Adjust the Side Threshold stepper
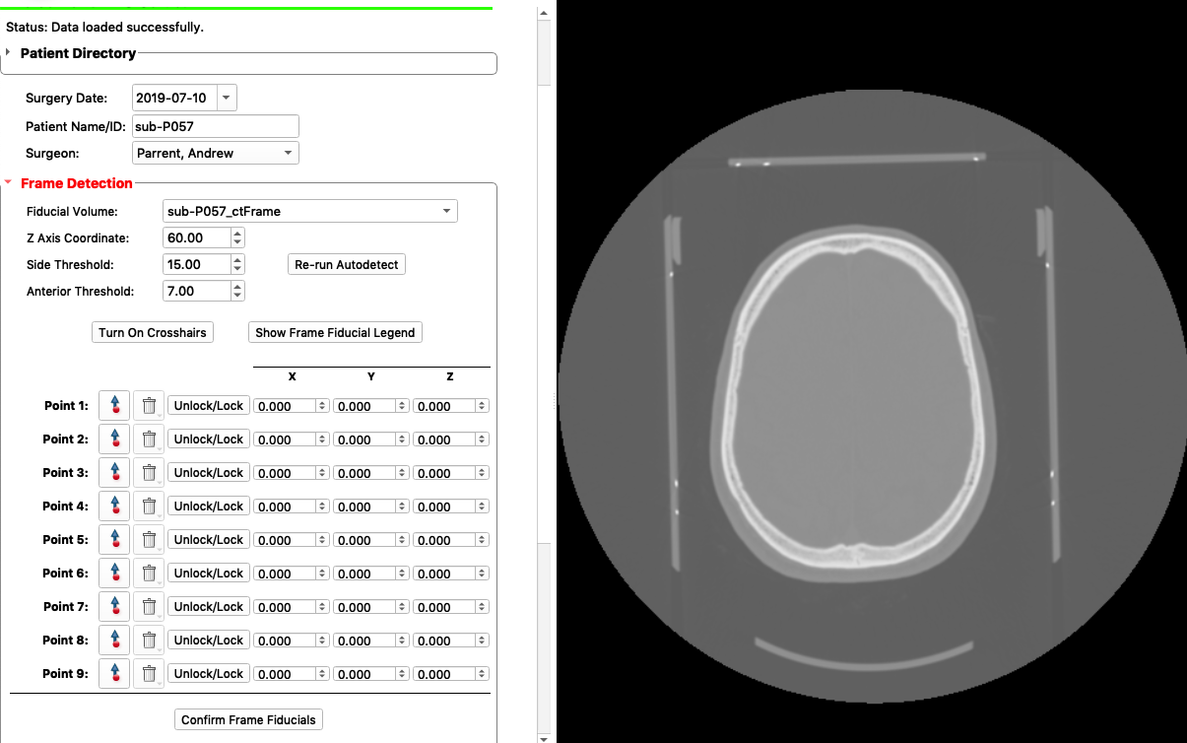The height and width of the screenshot is (743, 1187). 237,264
